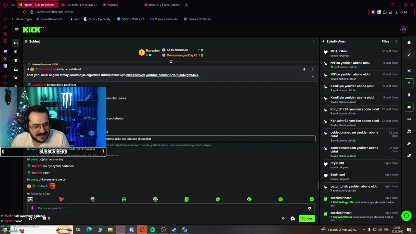Click the Gönder send button
The height and width of the screenshot is (234, 416).
tap(306, 218)
